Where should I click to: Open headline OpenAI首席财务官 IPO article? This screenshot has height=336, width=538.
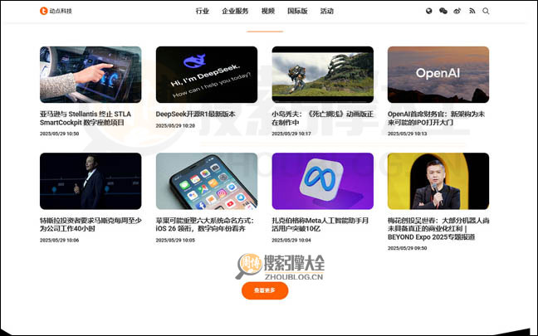(436, 119)
